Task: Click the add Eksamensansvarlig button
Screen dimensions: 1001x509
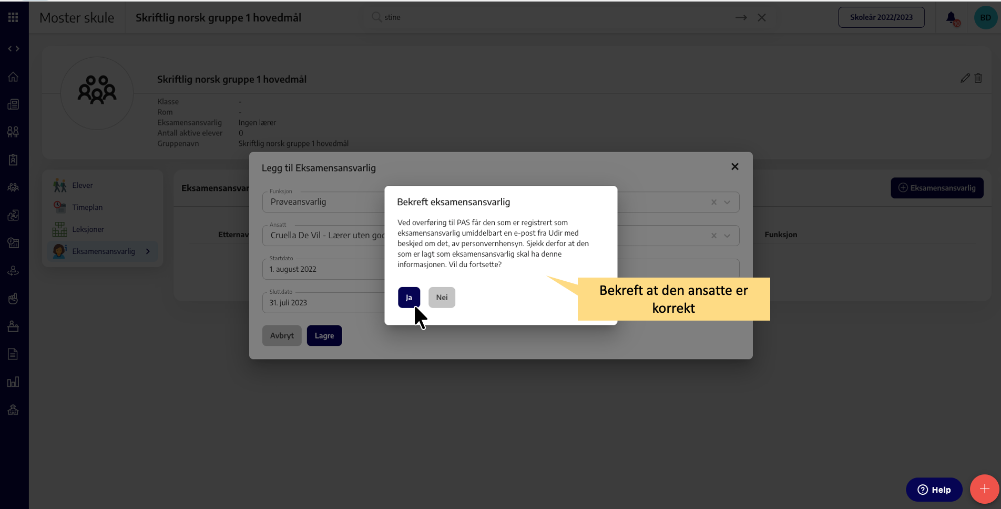Action: tap(937, 188)
